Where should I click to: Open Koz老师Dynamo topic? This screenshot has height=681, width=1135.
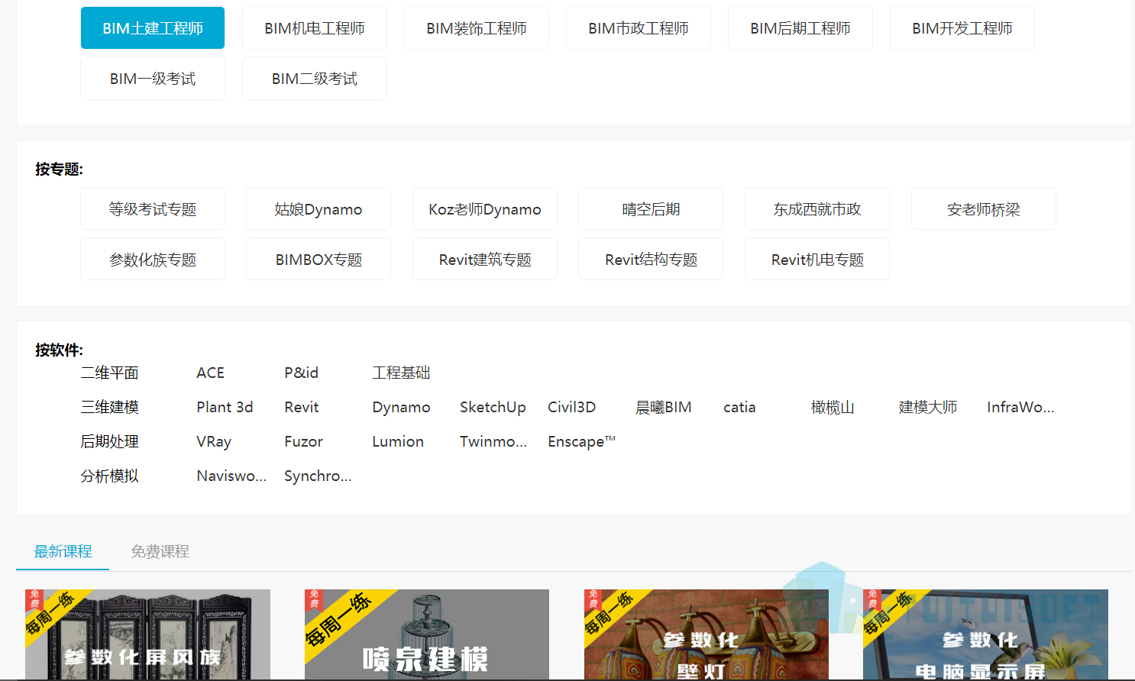pos(485,208)
